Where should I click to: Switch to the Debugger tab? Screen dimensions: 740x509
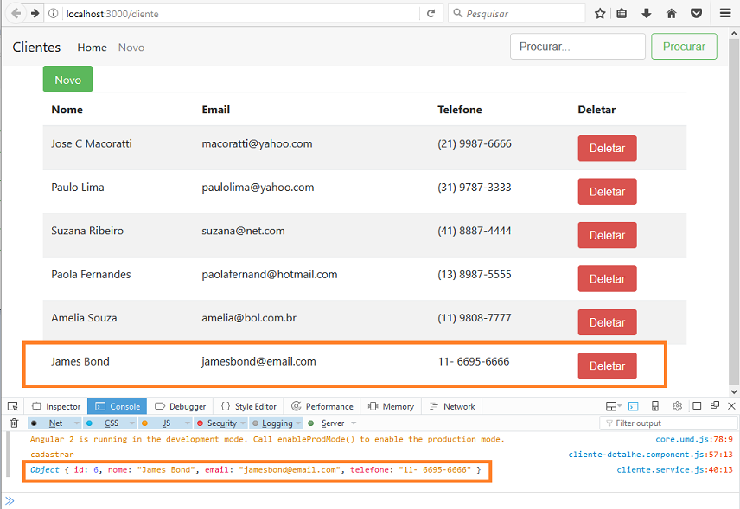(181, 406)
